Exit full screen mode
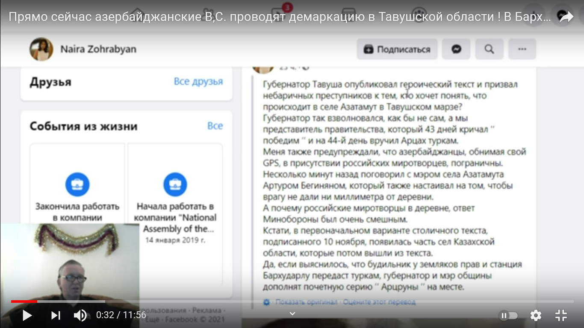The width and height of the screenshot is (584, 328). (561, 316)
